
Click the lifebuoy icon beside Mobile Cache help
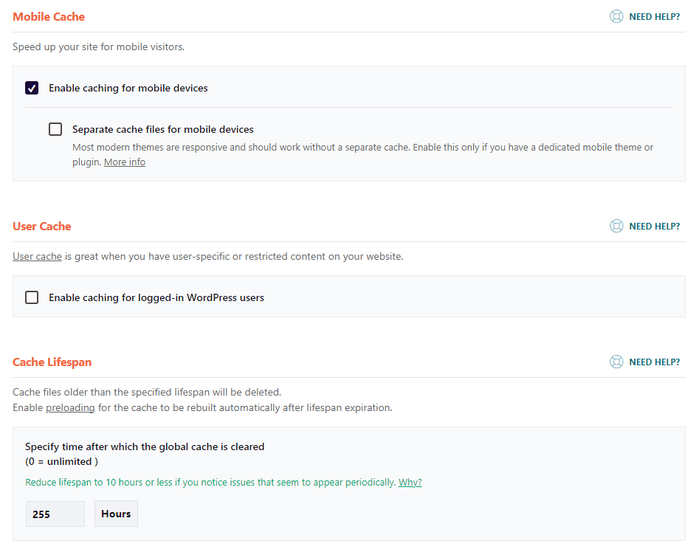click(x=616, y=16)
